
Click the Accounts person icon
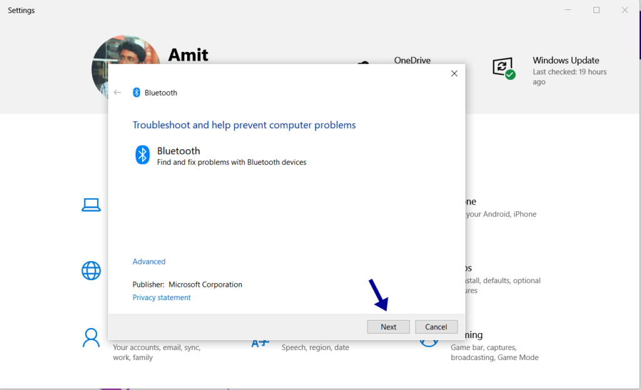tap(91, 337)
